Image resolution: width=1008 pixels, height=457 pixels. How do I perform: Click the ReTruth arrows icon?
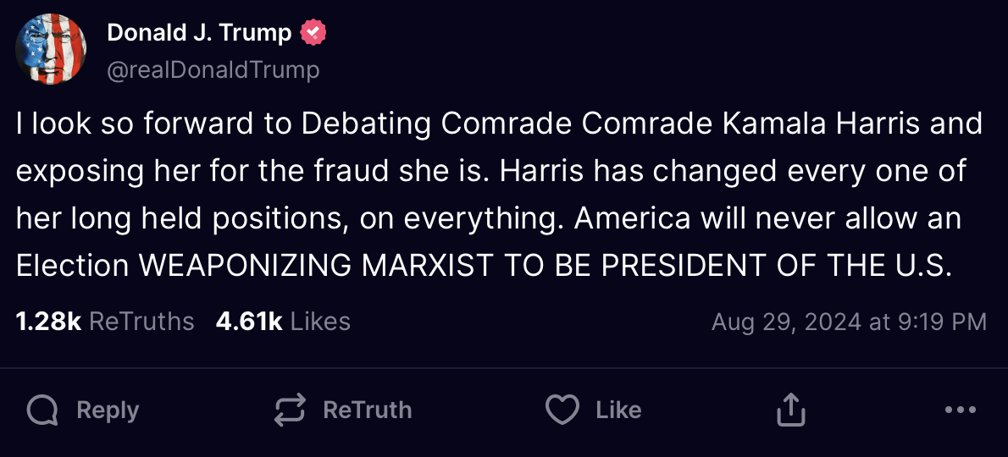click(290, 411)
